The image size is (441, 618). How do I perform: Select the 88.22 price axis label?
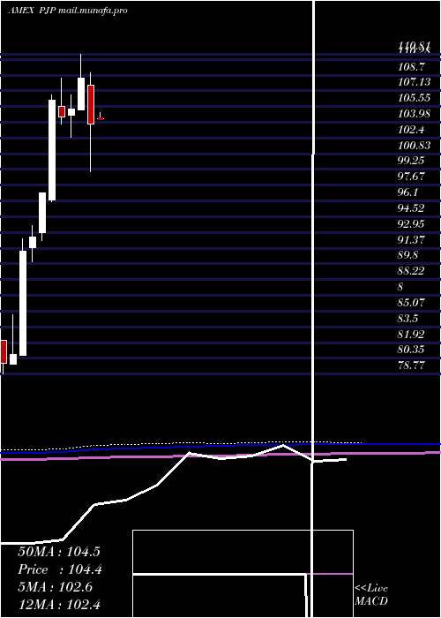pyautogui.click(x=411, y=271)
